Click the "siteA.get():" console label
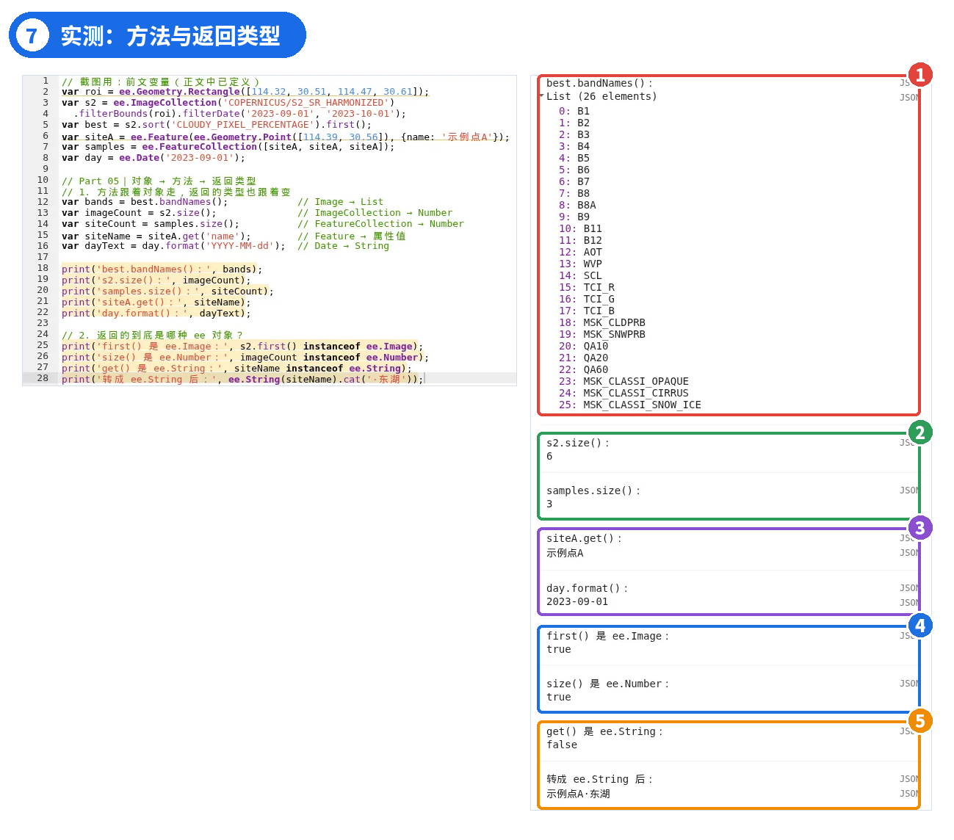 click(584, 539)
